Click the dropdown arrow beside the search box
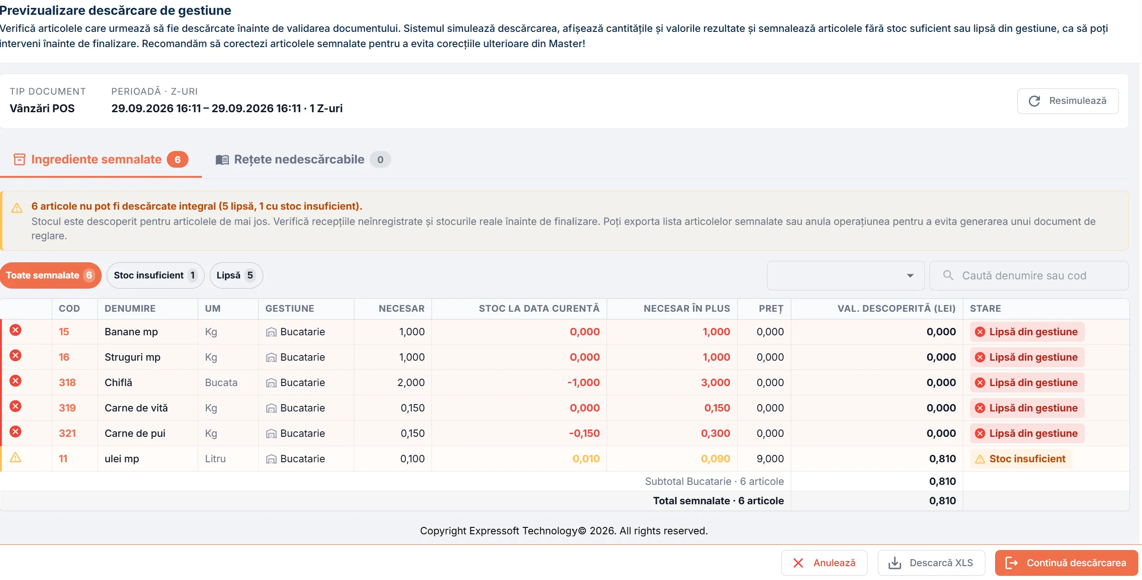The height and width of the screenshot is (580, 1142). (910, 276)
